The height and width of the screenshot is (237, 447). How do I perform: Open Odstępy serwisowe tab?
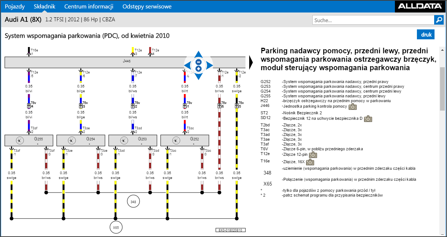coord(147,6)
